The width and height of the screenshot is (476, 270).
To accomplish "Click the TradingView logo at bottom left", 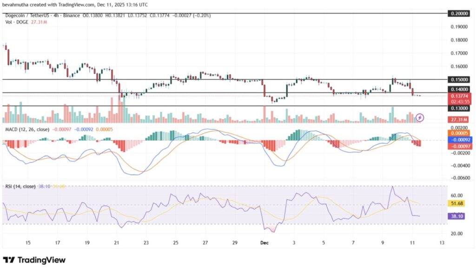I will pyautogui.click(x=34, y=260).
